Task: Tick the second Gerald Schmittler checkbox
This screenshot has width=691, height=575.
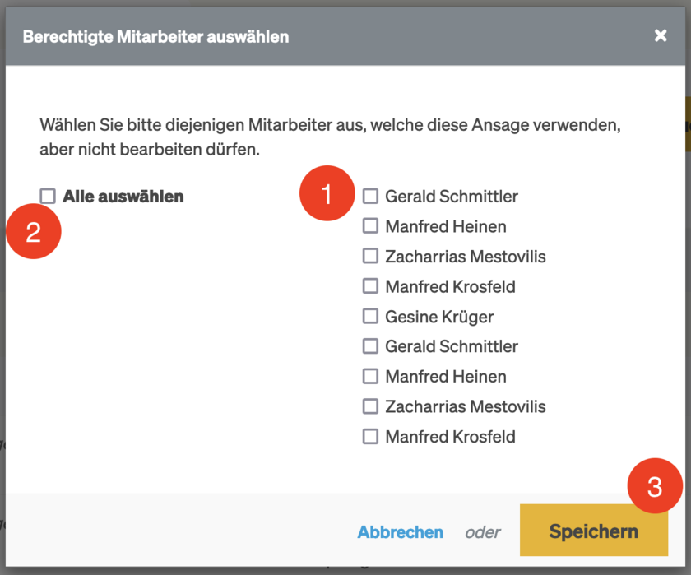Action: (371, 346)
